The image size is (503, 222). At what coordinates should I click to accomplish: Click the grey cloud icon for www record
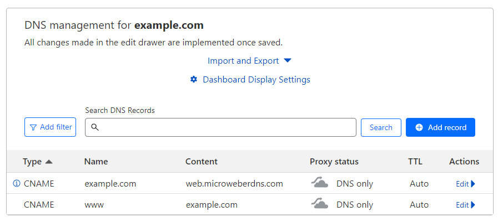tap(320, 204)
